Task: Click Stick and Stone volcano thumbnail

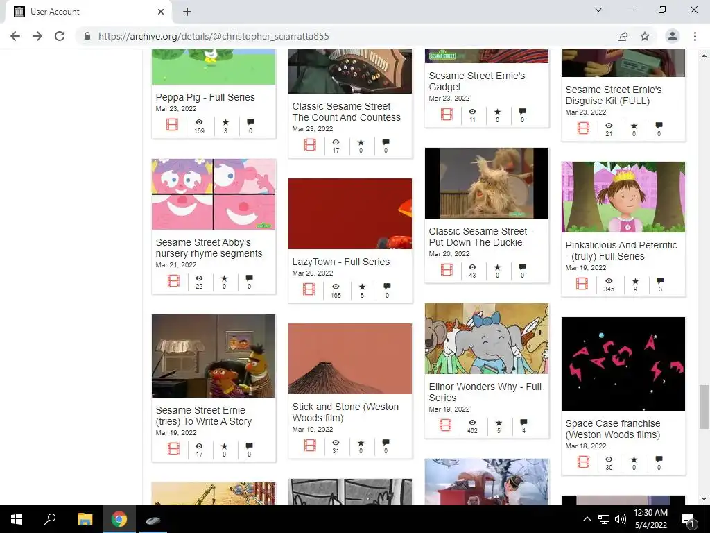Action: pos(350,359)
